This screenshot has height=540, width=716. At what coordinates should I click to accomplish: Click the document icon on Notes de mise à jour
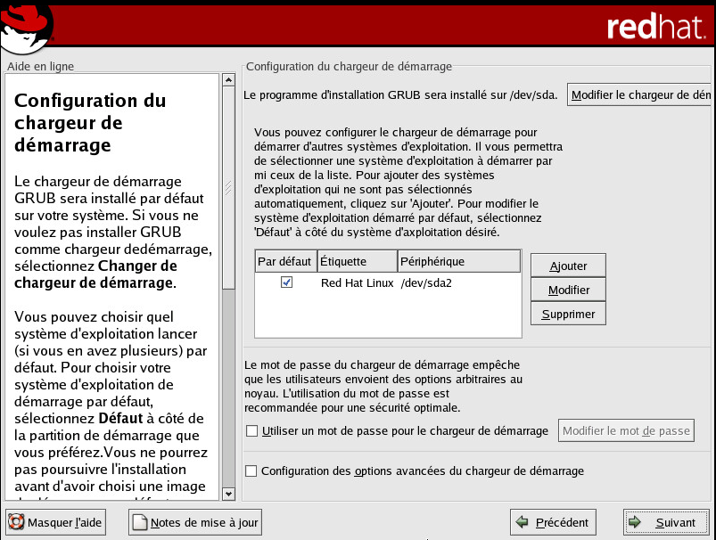point(140,522)
